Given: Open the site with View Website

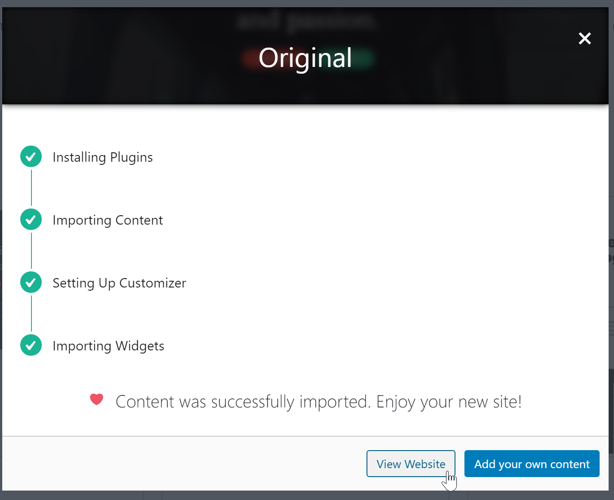Looking at the screenshot, I should click(x=411, y=464).
